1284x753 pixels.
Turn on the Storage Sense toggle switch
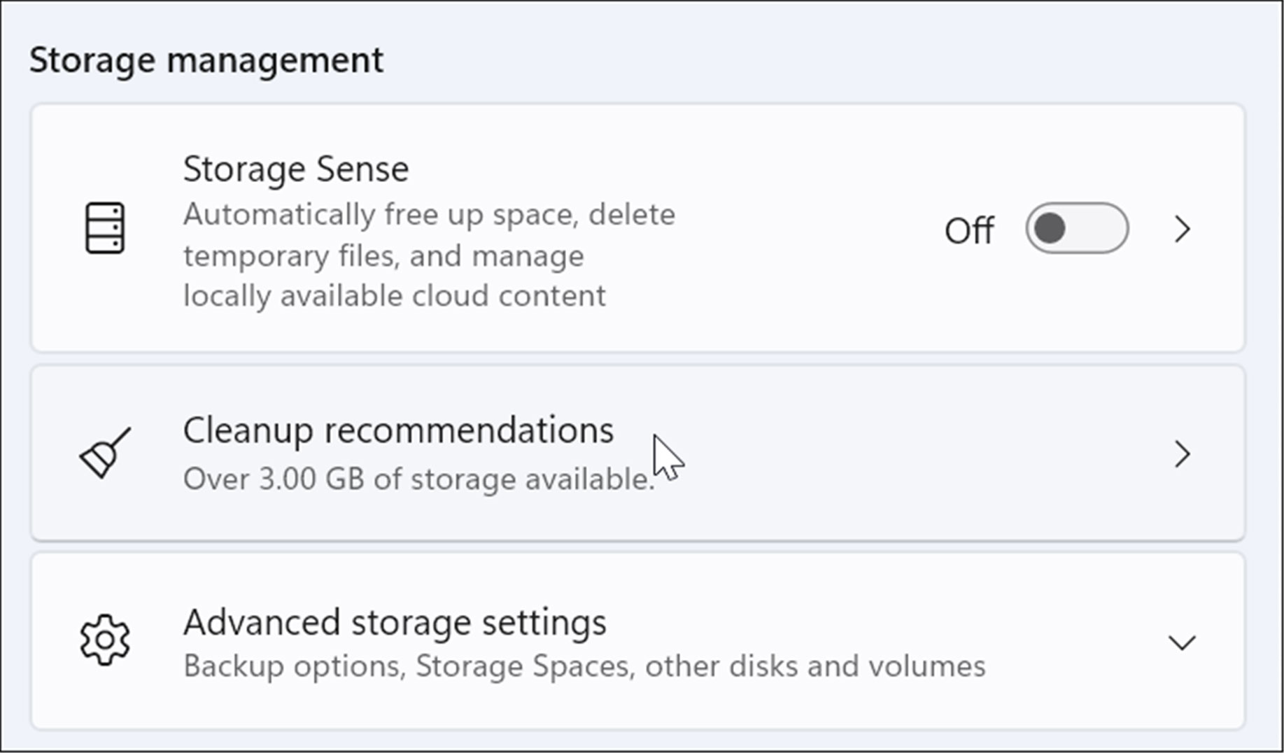point(1076,228)
